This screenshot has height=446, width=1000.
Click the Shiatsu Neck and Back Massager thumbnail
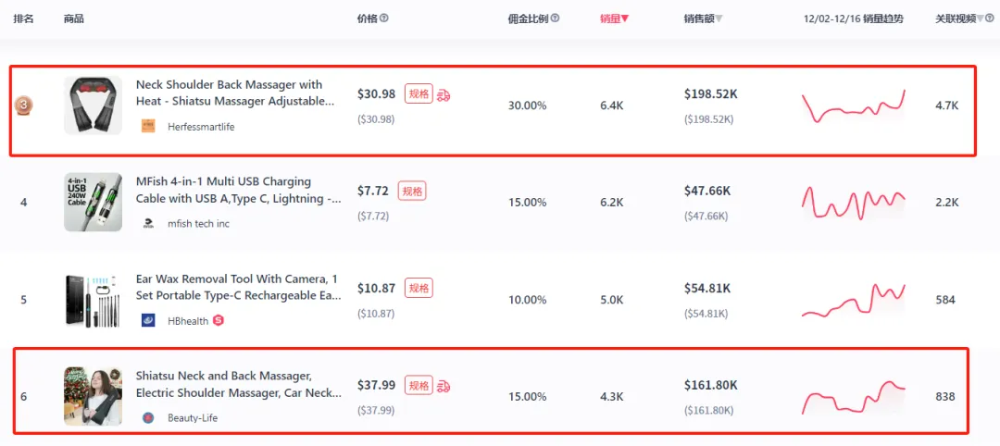94,396
